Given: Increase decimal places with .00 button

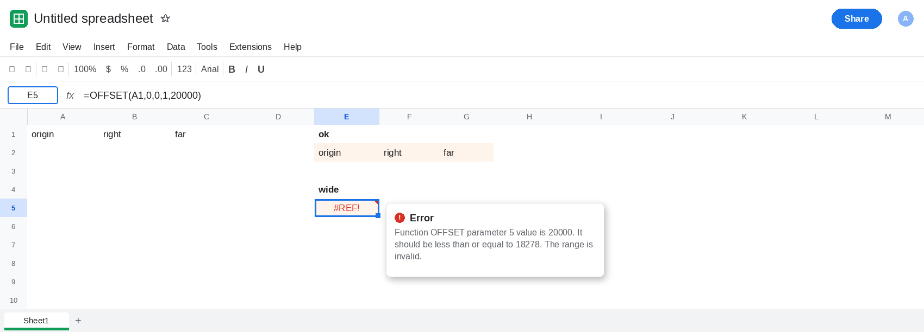Looking at the screenshot, I should tap(161, 69).
